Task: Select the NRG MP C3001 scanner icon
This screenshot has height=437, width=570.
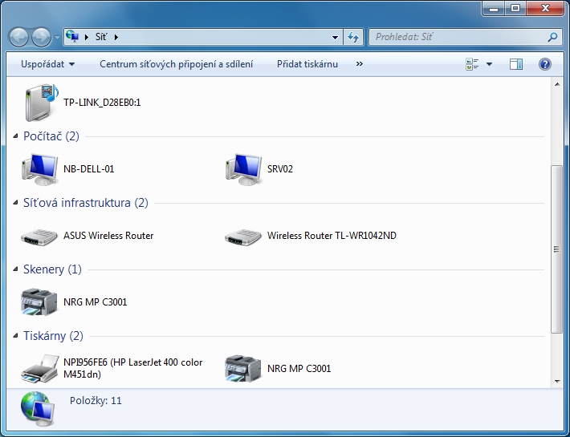Action: point(37,302)
